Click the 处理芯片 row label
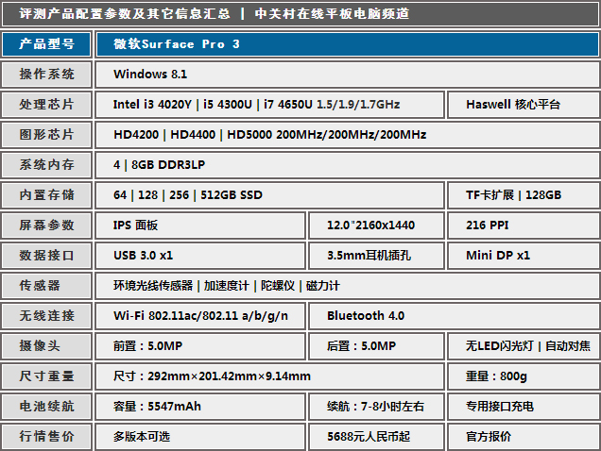601x451 pixels. pyautogui.click(x=46, y=105)
